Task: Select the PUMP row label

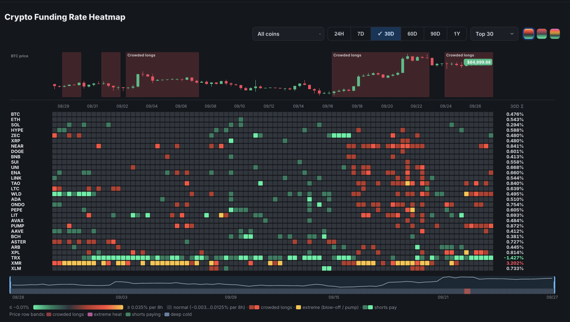Action: click(x=17, y=226)
